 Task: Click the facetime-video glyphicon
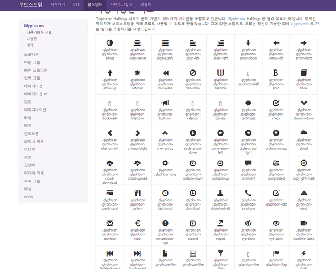304,223
